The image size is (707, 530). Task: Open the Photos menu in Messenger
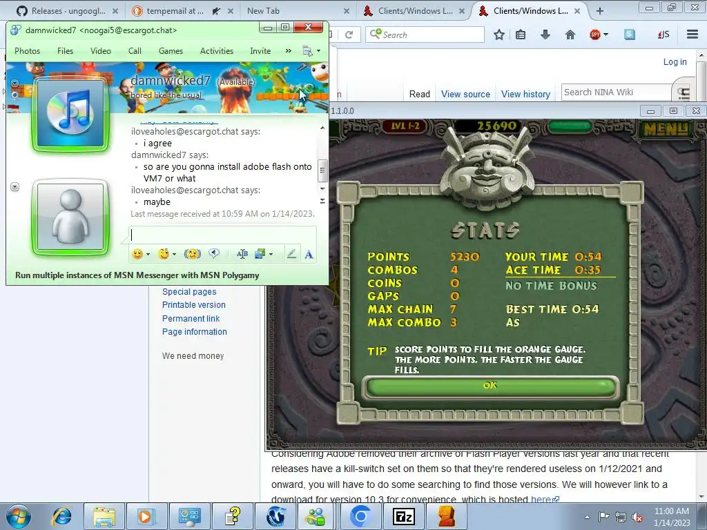pos(27,51)
